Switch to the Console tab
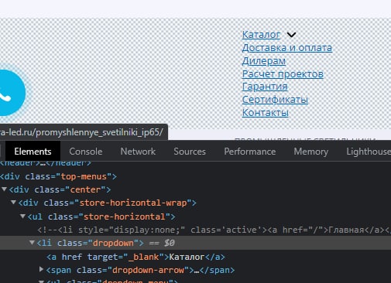391x283 pixels. [86, 152]
